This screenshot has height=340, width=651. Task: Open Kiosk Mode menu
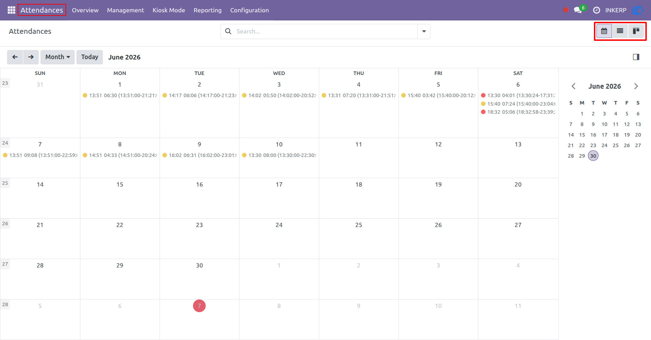(x=169, y=10)
